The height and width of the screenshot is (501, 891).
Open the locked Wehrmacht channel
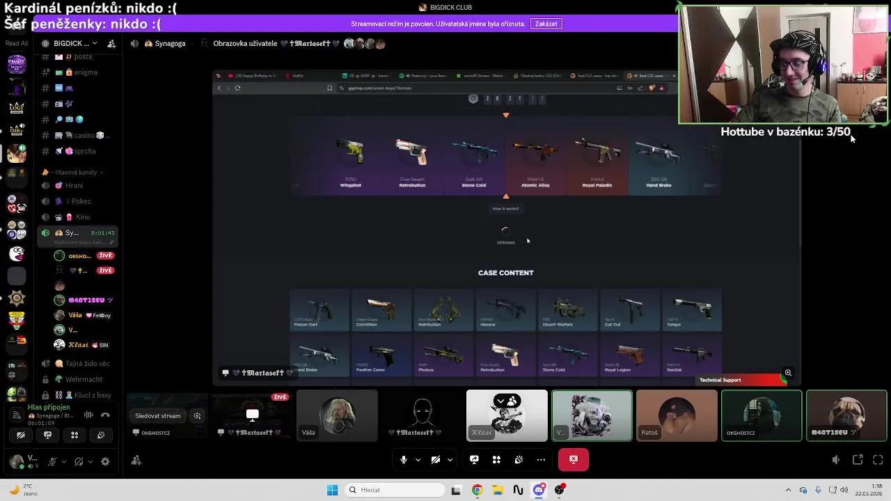77,379
